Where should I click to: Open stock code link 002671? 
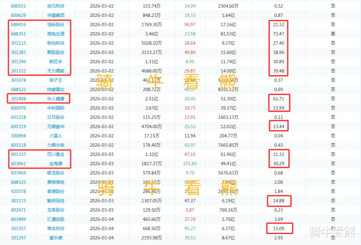(19, 210)
